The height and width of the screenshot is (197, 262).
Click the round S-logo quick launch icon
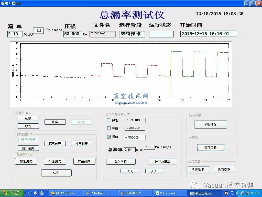tap(42, 193)
